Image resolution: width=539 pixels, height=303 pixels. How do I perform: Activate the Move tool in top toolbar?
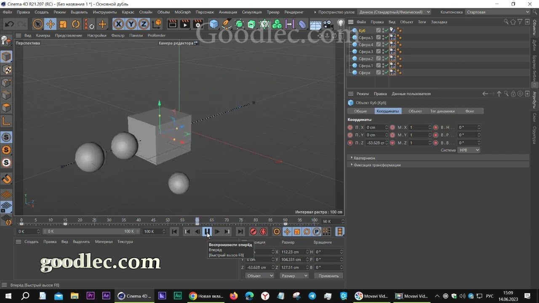pos(50,24)
